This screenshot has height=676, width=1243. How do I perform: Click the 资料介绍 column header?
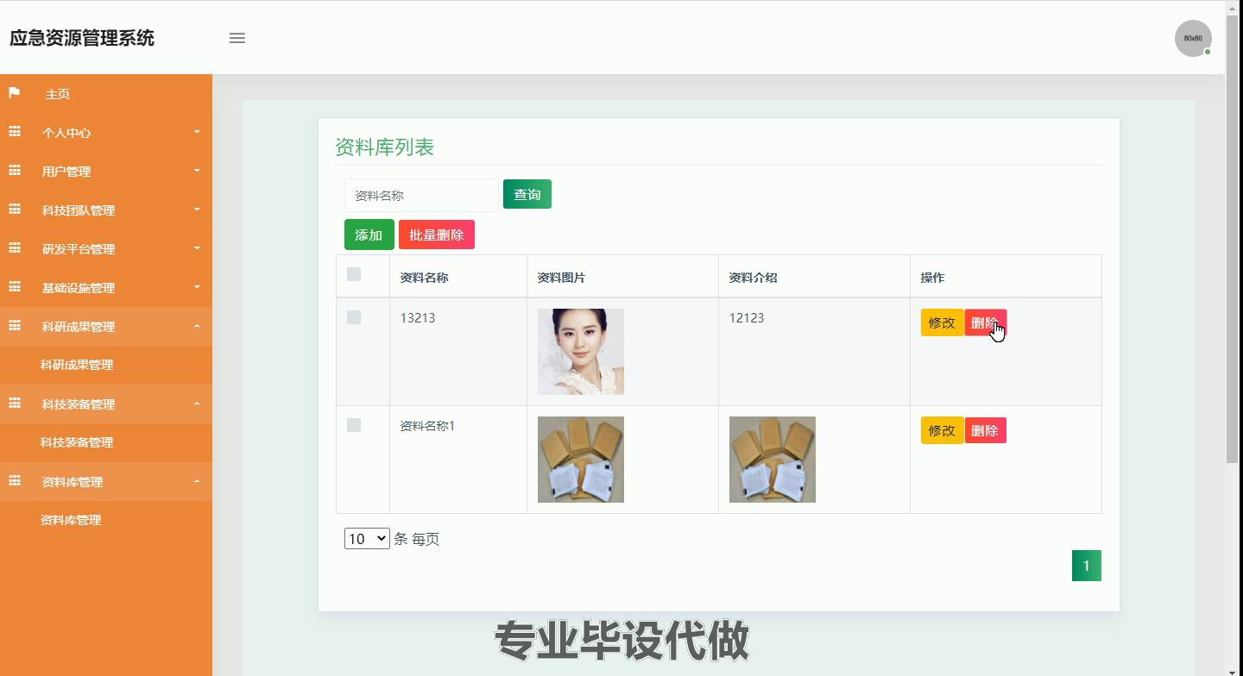[x=753, y=278]
